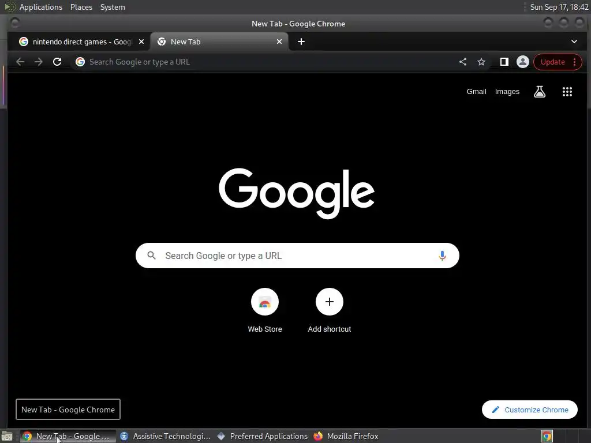This screenshot has height=443, width=591.
Task: Click the Add shortcut plus icon
Action: click(x=330, y=302)
